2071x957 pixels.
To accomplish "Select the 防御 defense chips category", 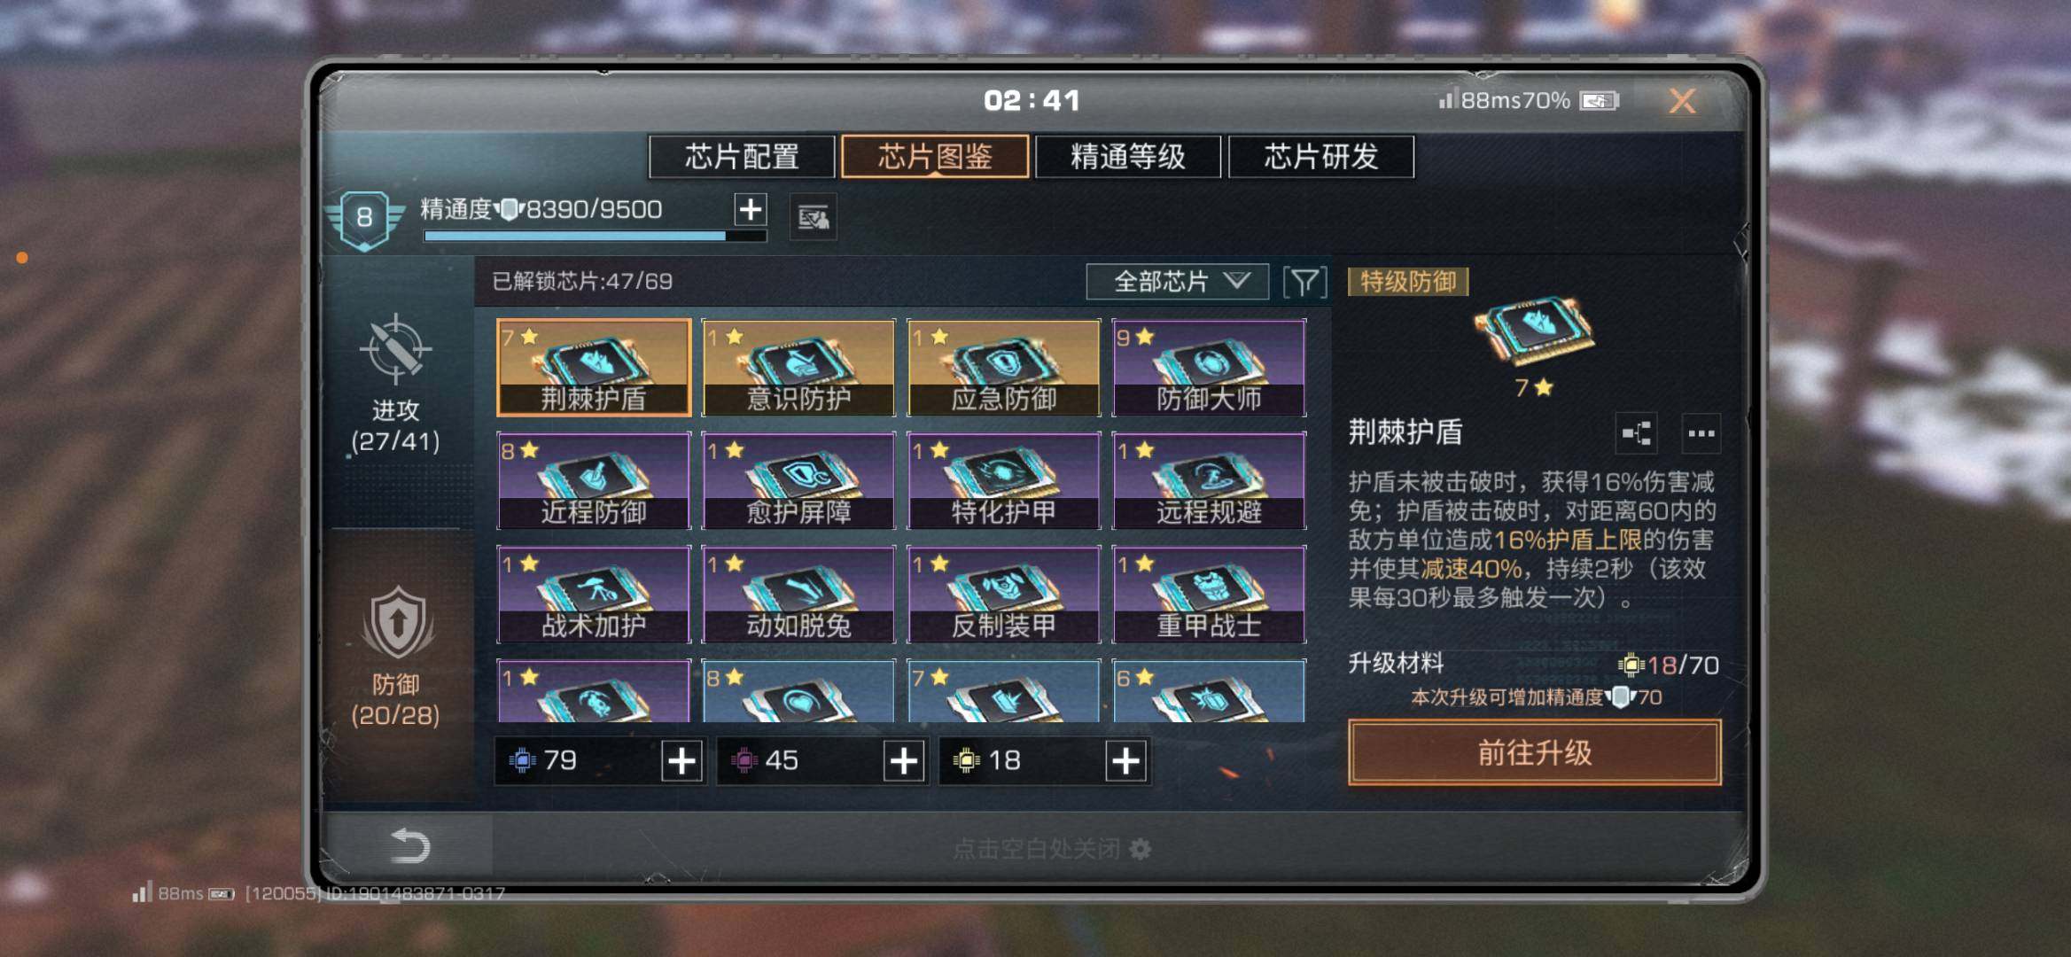I will (x=396, y=657).
